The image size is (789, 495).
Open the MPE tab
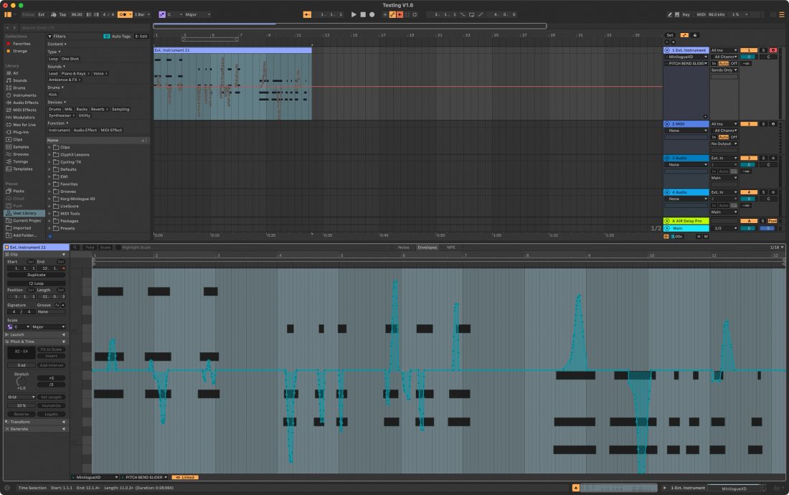(x=450, y=247)
